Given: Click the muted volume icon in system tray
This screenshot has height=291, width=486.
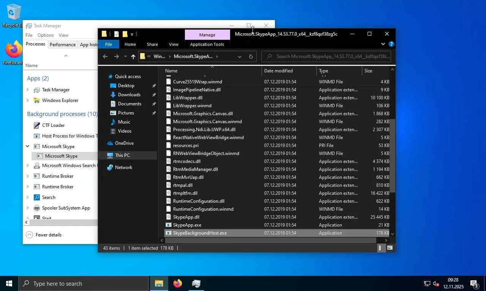Looking at the screenshot, I should [x=436, y=283].
